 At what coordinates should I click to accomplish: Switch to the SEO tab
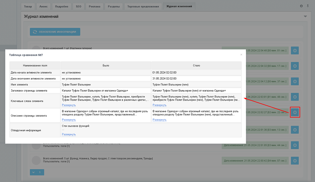click(78, 6)
